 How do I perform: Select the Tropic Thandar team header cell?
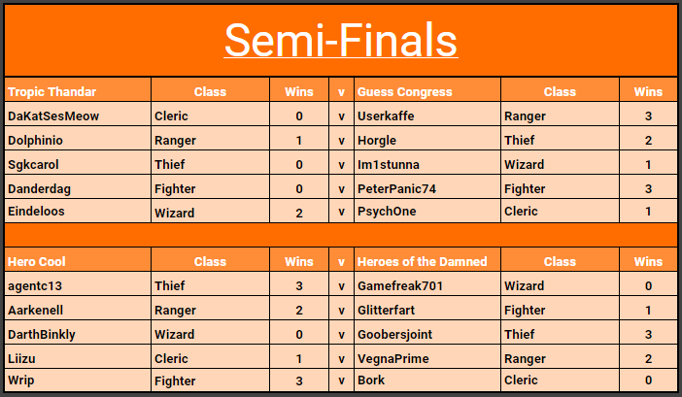[78, 90]
